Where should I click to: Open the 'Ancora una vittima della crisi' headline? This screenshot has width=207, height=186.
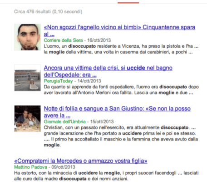click(x=108, y=71)
